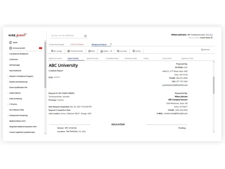225x169 pixels.
Task: Open Custom Applicant Questionnaire in sidebar
Action: 22,132
